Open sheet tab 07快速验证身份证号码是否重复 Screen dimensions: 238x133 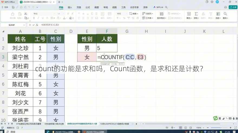click(29, 124)
